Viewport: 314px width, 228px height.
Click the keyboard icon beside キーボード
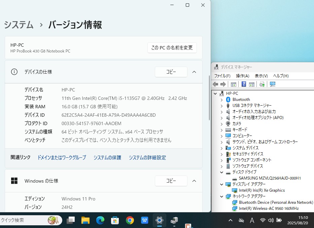(228, 130)
